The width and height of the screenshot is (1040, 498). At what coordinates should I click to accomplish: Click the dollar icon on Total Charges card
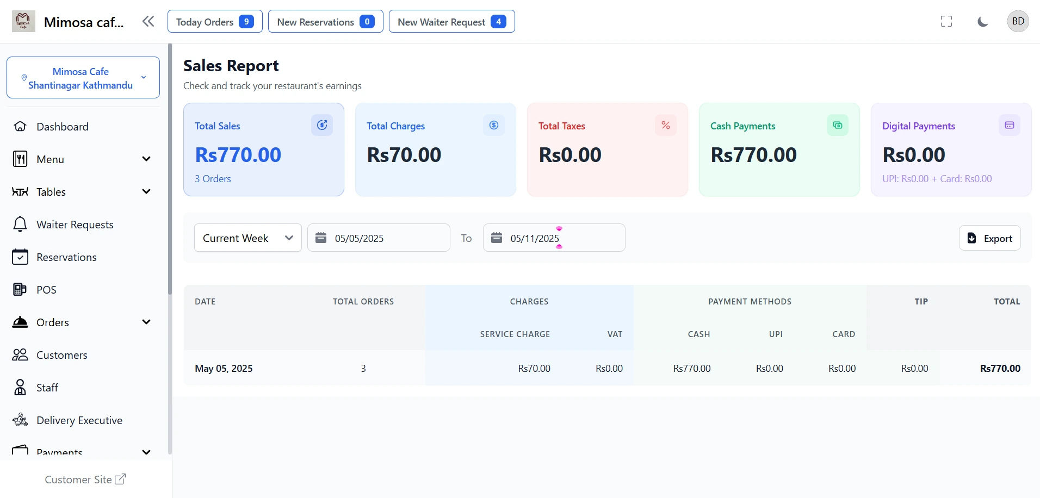(x=493, y=125)
